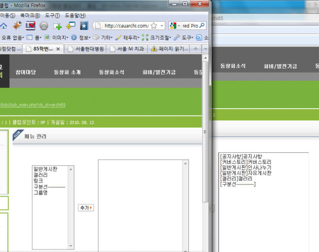This screenshot has width=319, height=252.
Task: Open the 기타 developer toolbar dropdown
Action: (x=103, y=38)
